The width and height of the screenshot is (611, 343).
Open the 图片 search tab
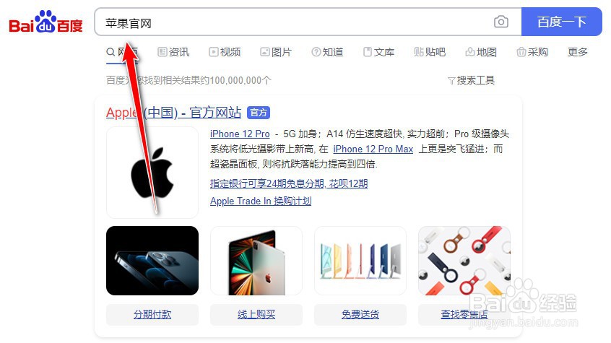pyautogui.click(x=277, y=52)
